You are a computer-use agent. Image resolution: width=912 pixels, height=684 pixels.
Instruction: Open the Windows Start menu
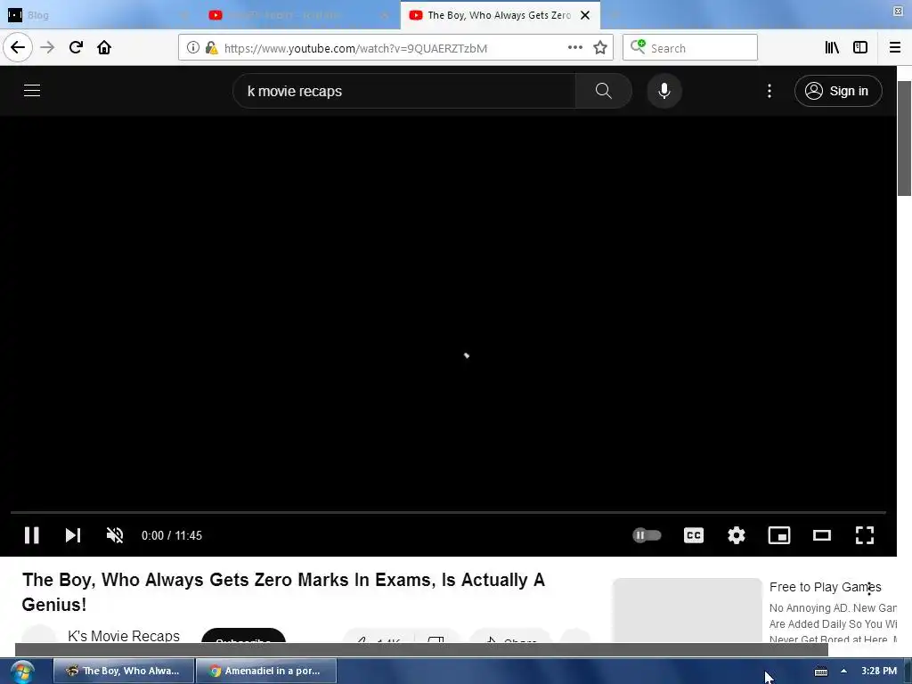click(22, 672)
